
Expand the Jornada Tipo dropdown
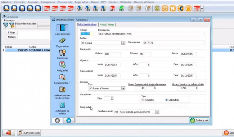click(x=123, y=88)
